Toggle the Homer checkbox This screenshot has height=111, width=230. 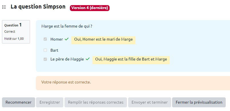[x=45, y=39]
